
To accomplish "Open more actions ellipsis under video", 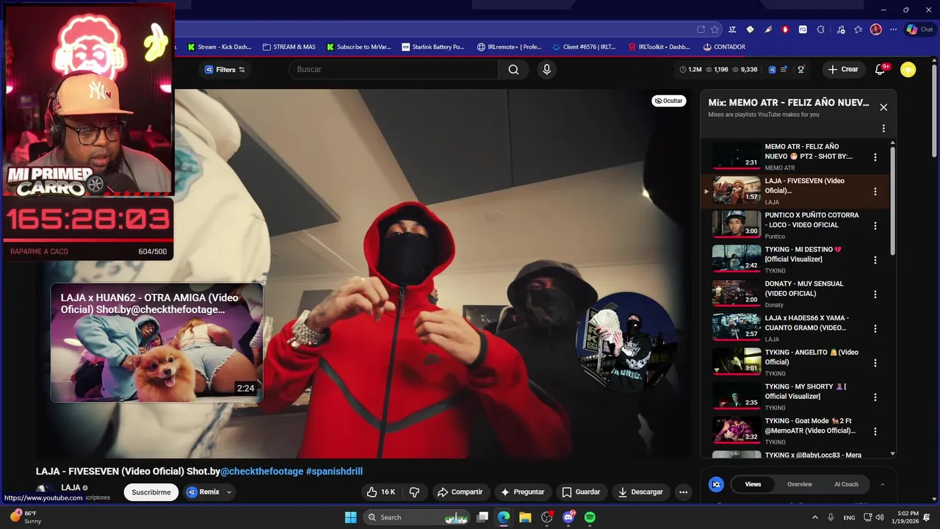I will (683, 492).
